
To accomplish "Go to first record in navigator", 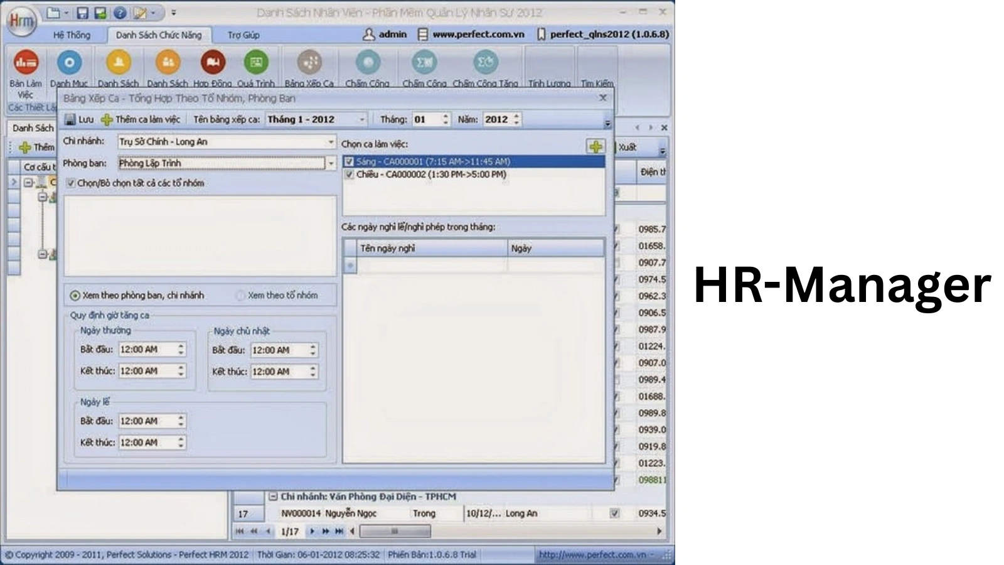I will (239, 531).
